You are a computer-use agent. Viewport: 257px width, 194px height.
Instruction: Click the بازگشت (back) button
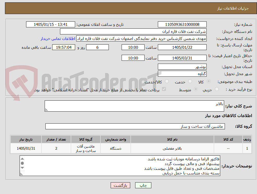(120, 185)
